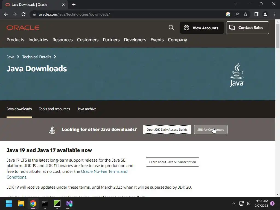The image size is (280, 210).
Task: Open the taskbar clock and date
Action: [x=261, y=203]
